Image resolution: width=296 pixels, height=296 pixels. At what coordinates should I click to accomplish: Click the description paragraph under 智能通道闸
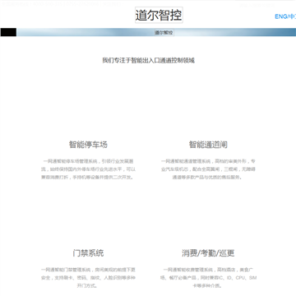click(208, 169)
